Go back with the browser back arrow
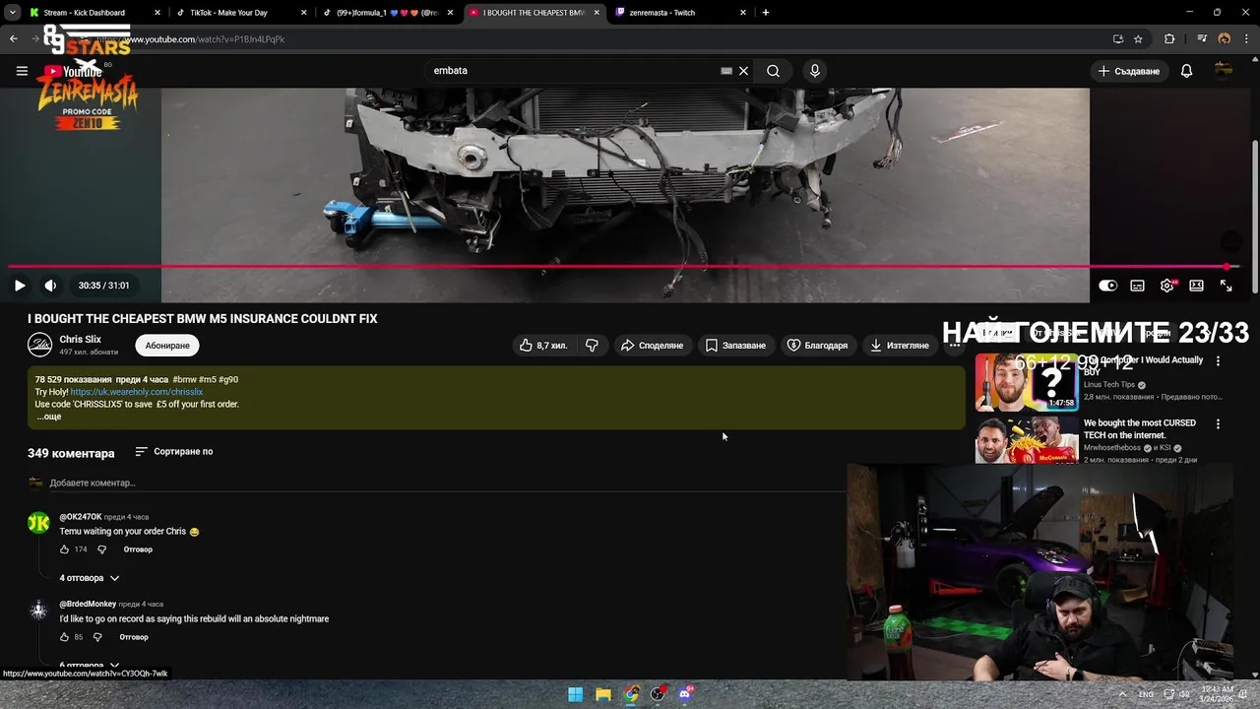The image size is (1260, 709). [x=14, y=39]
